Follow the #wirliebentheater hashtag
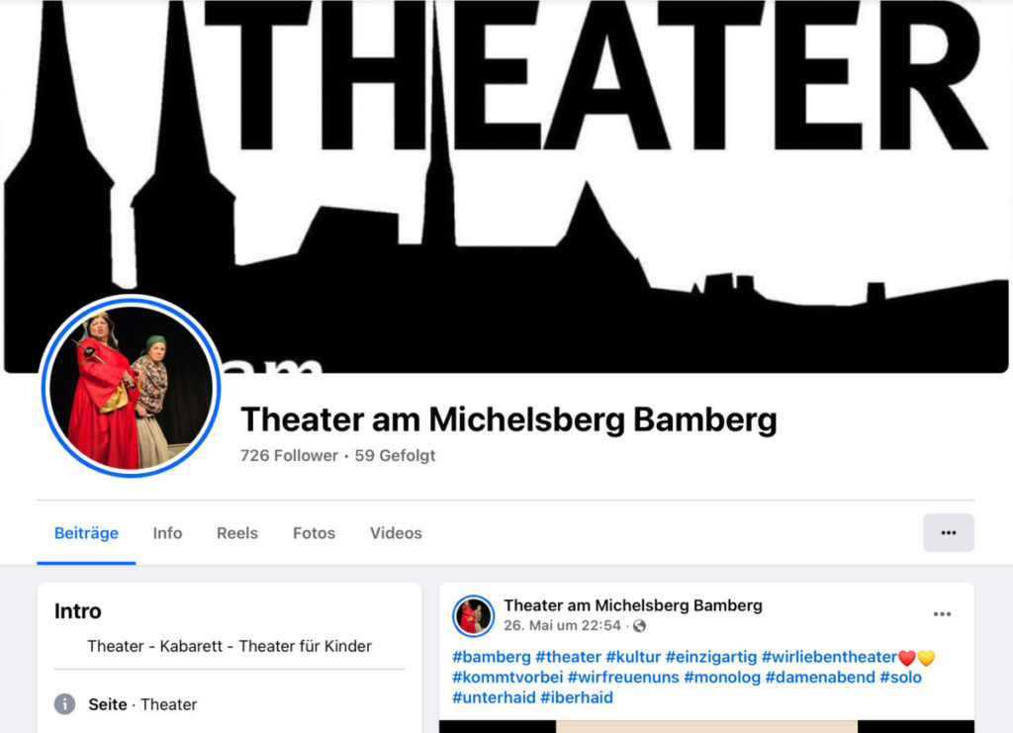 point(830,657)
